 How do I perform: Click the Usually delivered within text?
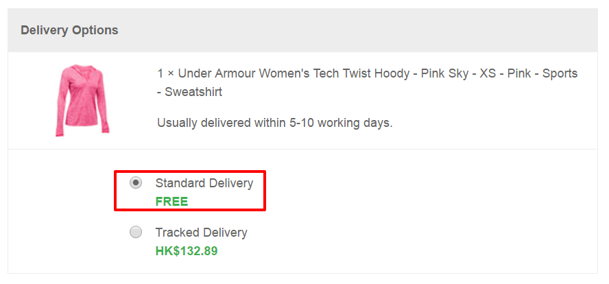[x=222, y=123]
